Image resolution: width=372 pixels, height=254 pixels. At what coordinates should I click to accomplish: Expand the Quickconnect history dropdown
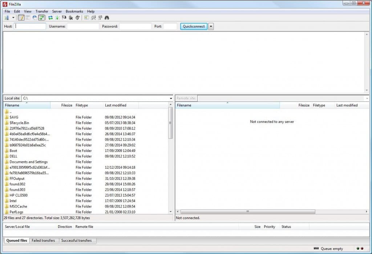[x=211, y=26]
